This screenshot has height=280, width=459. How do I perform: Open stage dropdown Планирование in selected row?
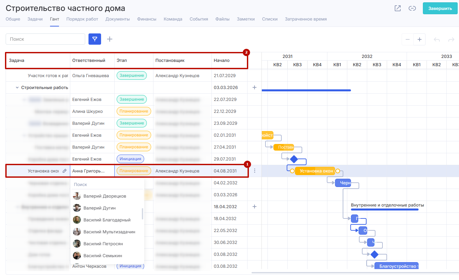coord(134,171)
